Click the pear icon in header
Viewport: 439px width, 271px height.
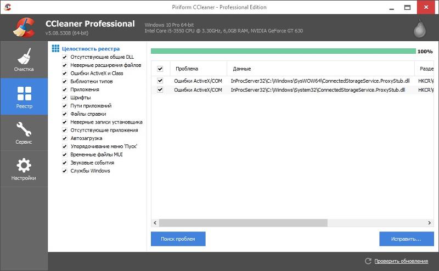click(x=420, y=29)
